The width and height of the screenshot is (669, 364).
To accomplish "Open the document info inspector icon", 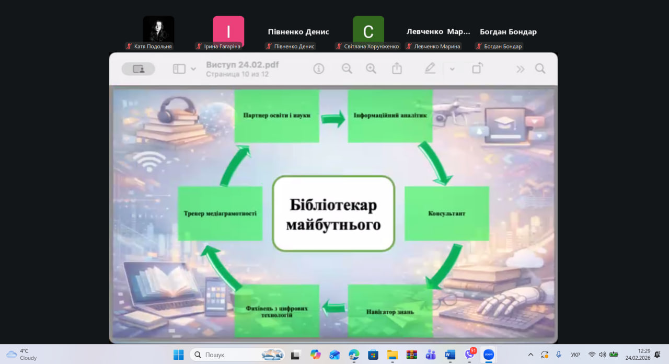I will [x=319, y=69].
